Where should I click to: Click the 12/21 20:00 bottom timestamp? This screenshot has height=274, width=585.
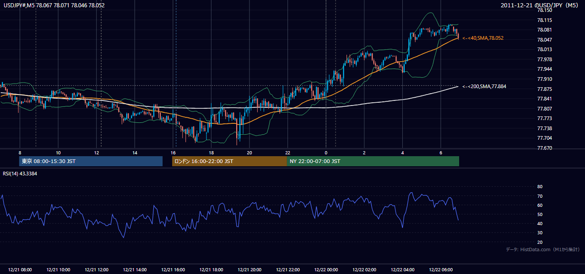coord(249,270)
